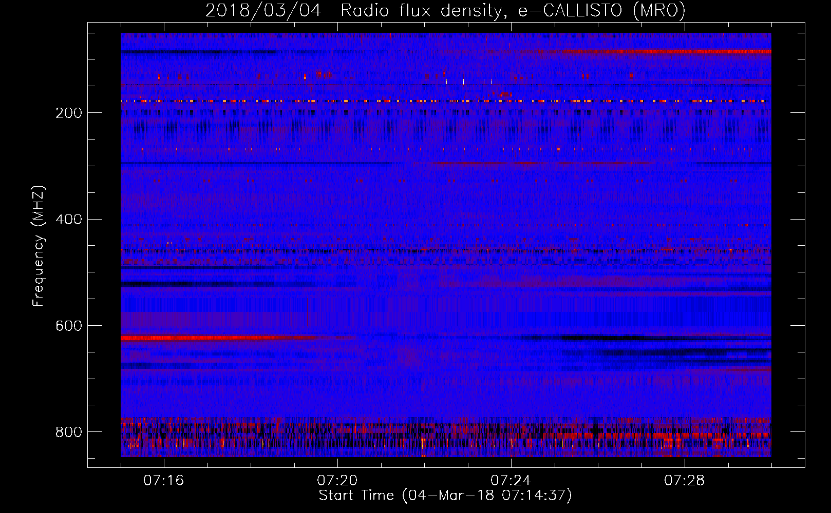Click the 07:24 time tick label
831x513 pixels.
511,481
